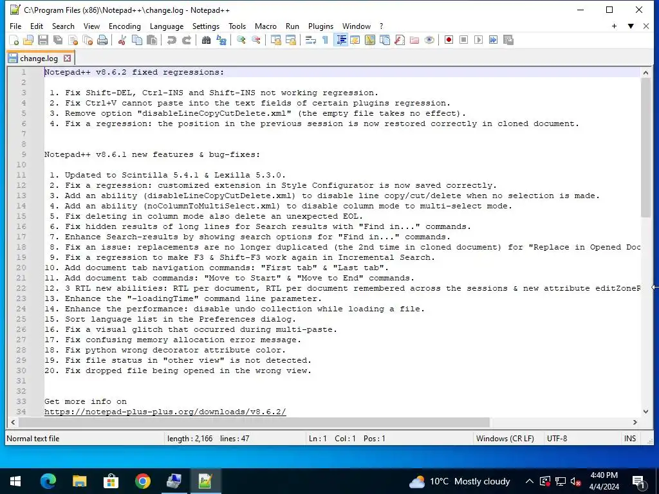Click the Open file folder icon
659x494 pixels.
(x=28, y=40)
